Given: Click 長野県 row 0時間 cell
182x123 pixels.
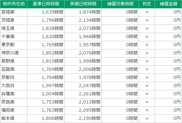Looking at the screenshot, I should pyautogui.click(x=120, y=61).
